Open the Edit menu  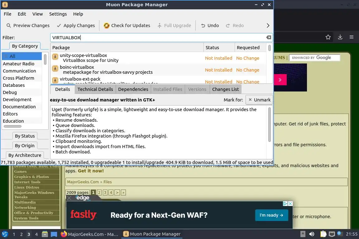pyautogui.click(x=22, y=14)
